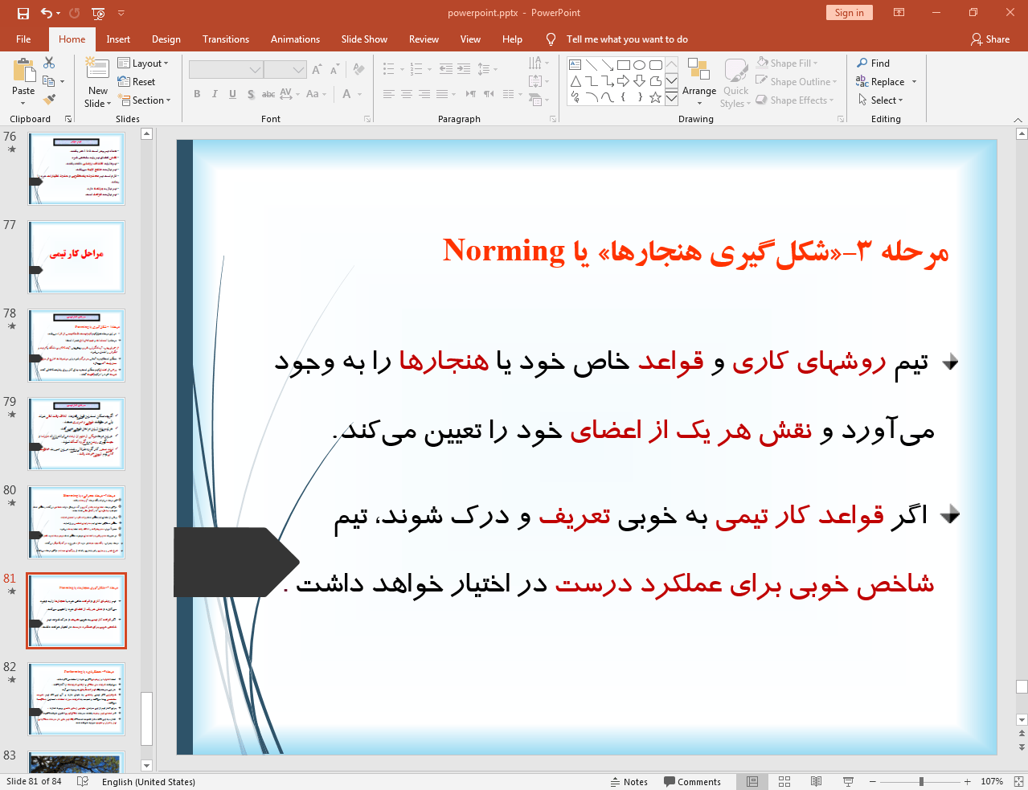Viewport: 1028px width, 790px height.
Task: Toggle underline formatting
Action: pos(232,94)
